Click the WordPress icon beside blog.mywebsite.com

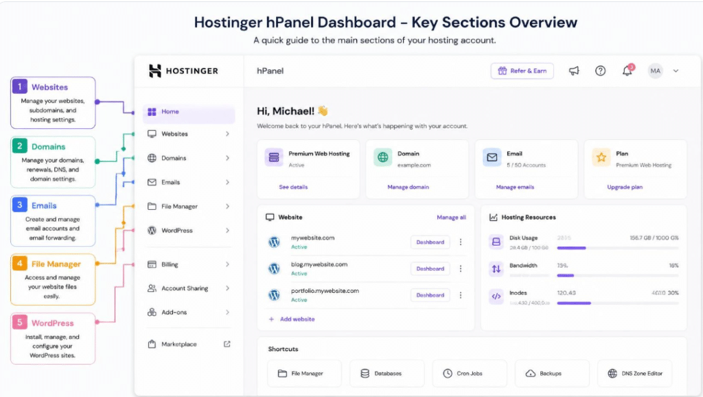click(274, 269)
